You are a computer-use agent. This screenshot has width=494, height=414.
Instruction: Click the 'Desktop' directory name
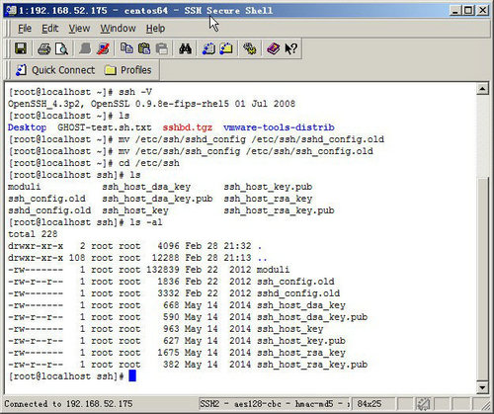click(27, 127)
